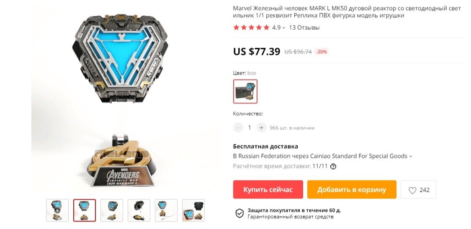
Task: Click the Добавить в корзину button
Action: coord(352,190)
